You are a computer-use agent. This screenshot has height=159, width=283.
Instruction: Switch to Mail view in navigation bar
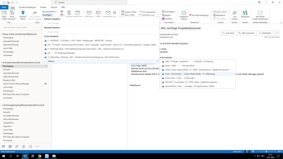pos(4,146)
